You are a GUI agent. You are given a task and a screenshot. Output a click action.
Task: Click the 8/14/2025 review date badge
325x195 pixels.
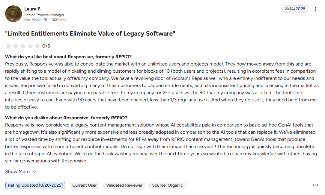(295, 9)
